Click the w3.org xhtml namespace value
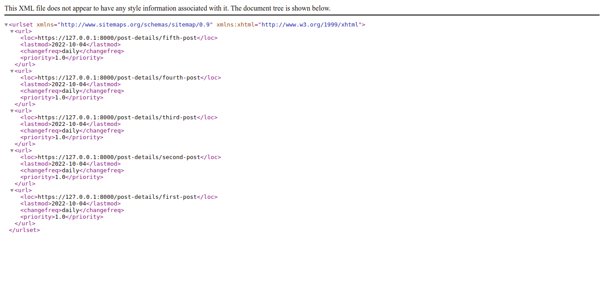Screen dimensions: 604x281 [x=310, y=25]
